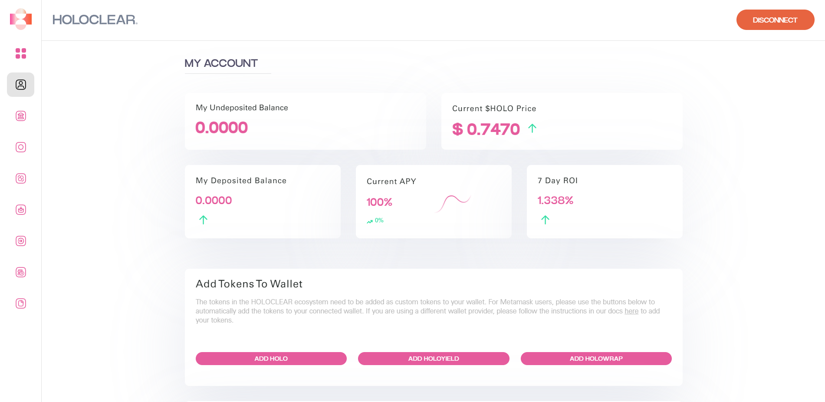Select the account profile sidebar icon
Viewport: 825px width, 402px height.
tap(21, 85)
